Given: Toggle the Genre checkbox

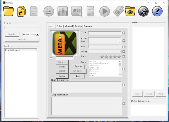Looking at the screenshot, I should (124, 69).
